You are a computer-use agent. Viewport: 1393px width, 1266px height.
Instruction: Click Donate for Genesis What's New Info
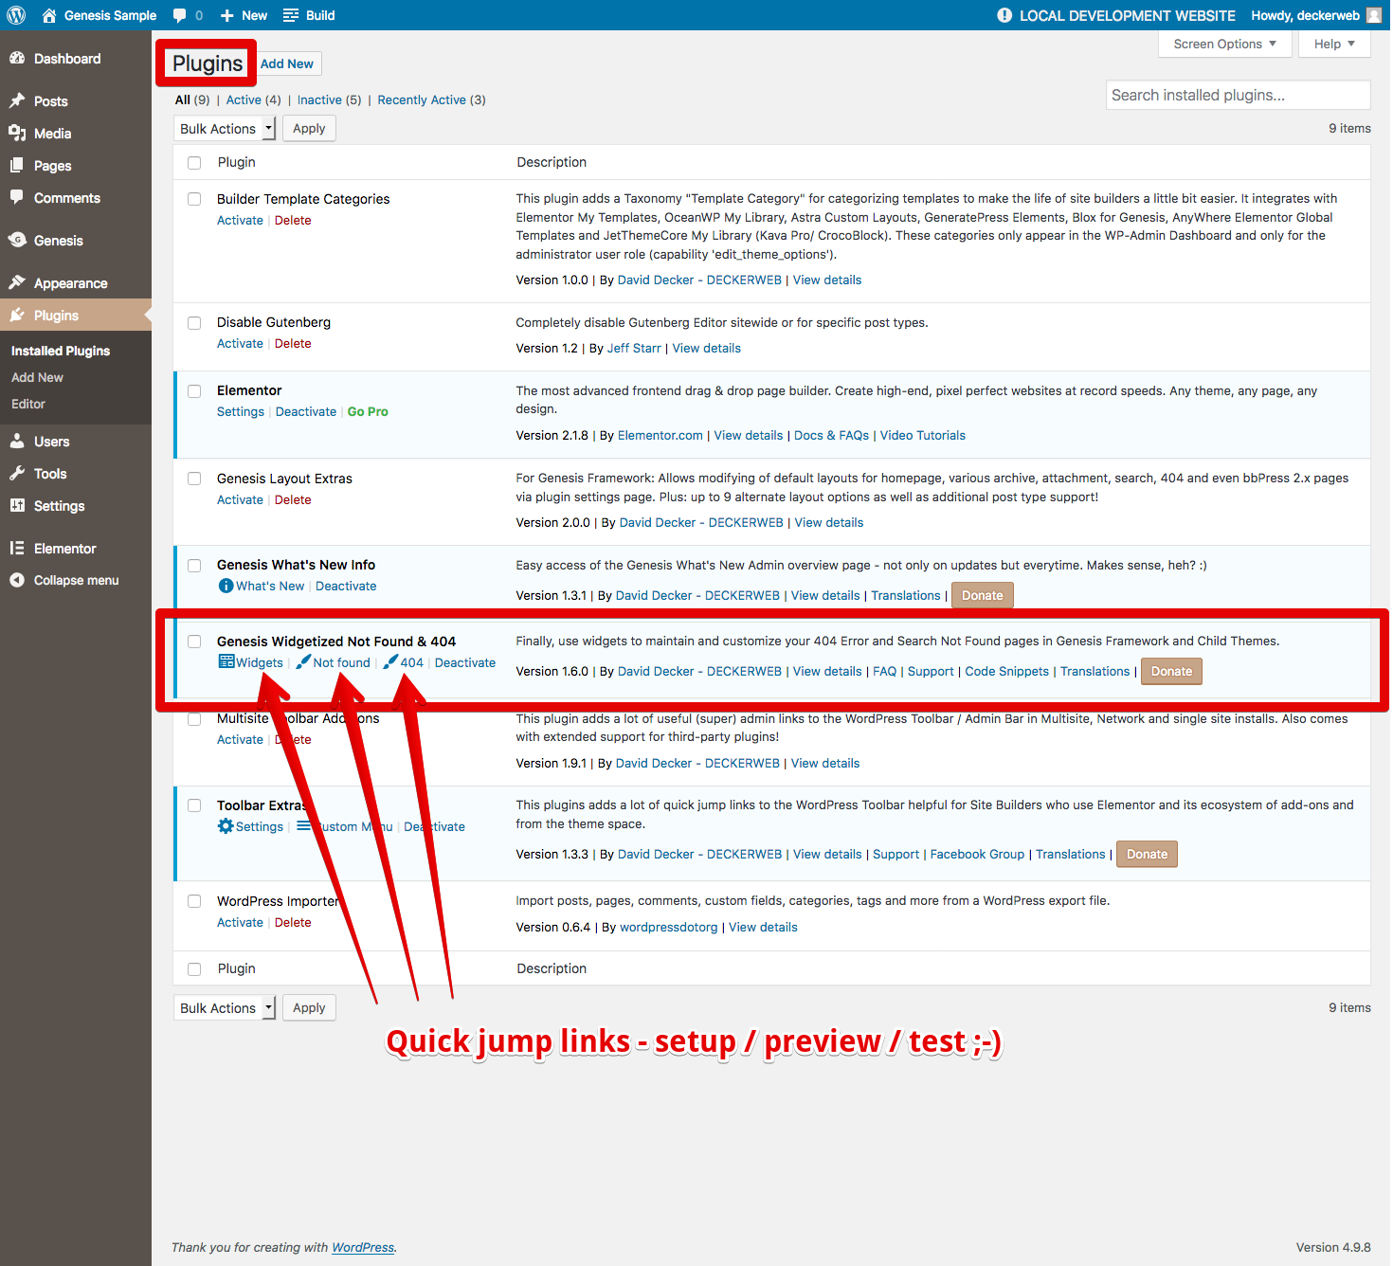(983, 595)
